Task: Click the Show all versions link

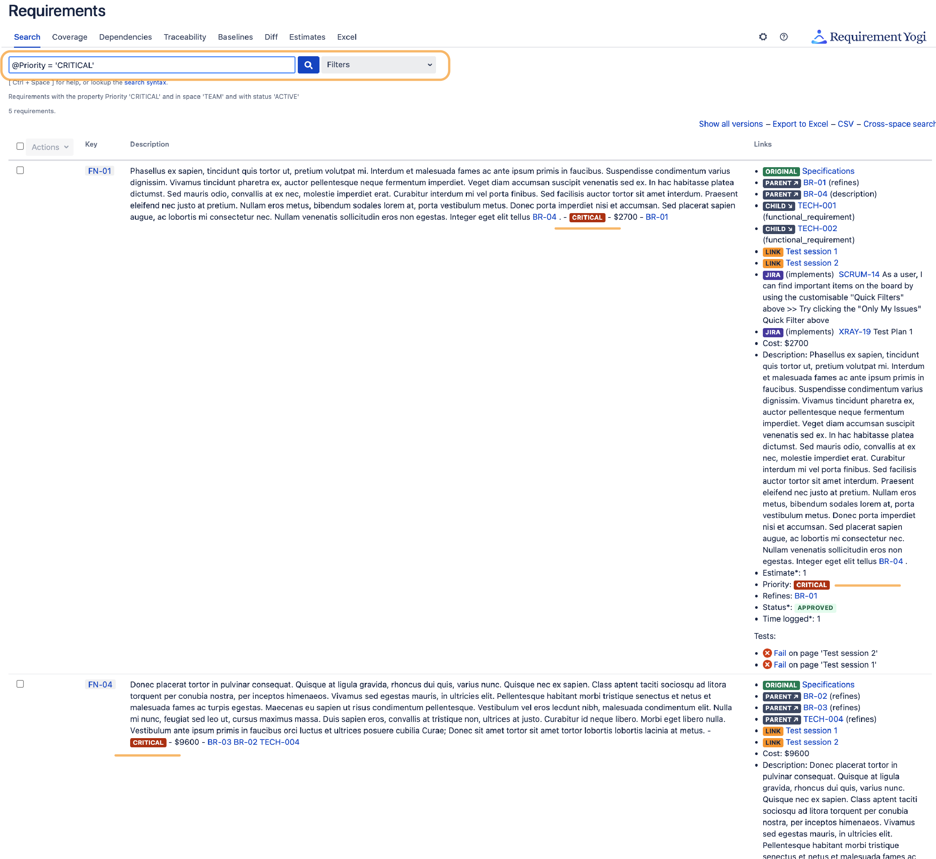Action: tap(730, 124)
